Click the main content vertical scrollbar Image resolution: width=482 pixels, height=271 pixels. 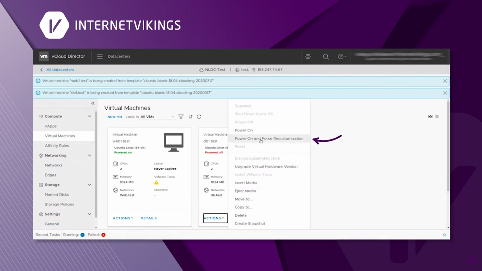448,146
